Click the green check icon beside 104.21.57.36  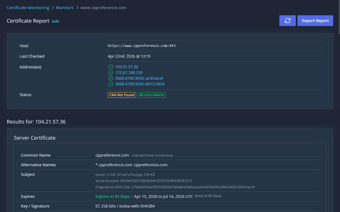[110, 67]
